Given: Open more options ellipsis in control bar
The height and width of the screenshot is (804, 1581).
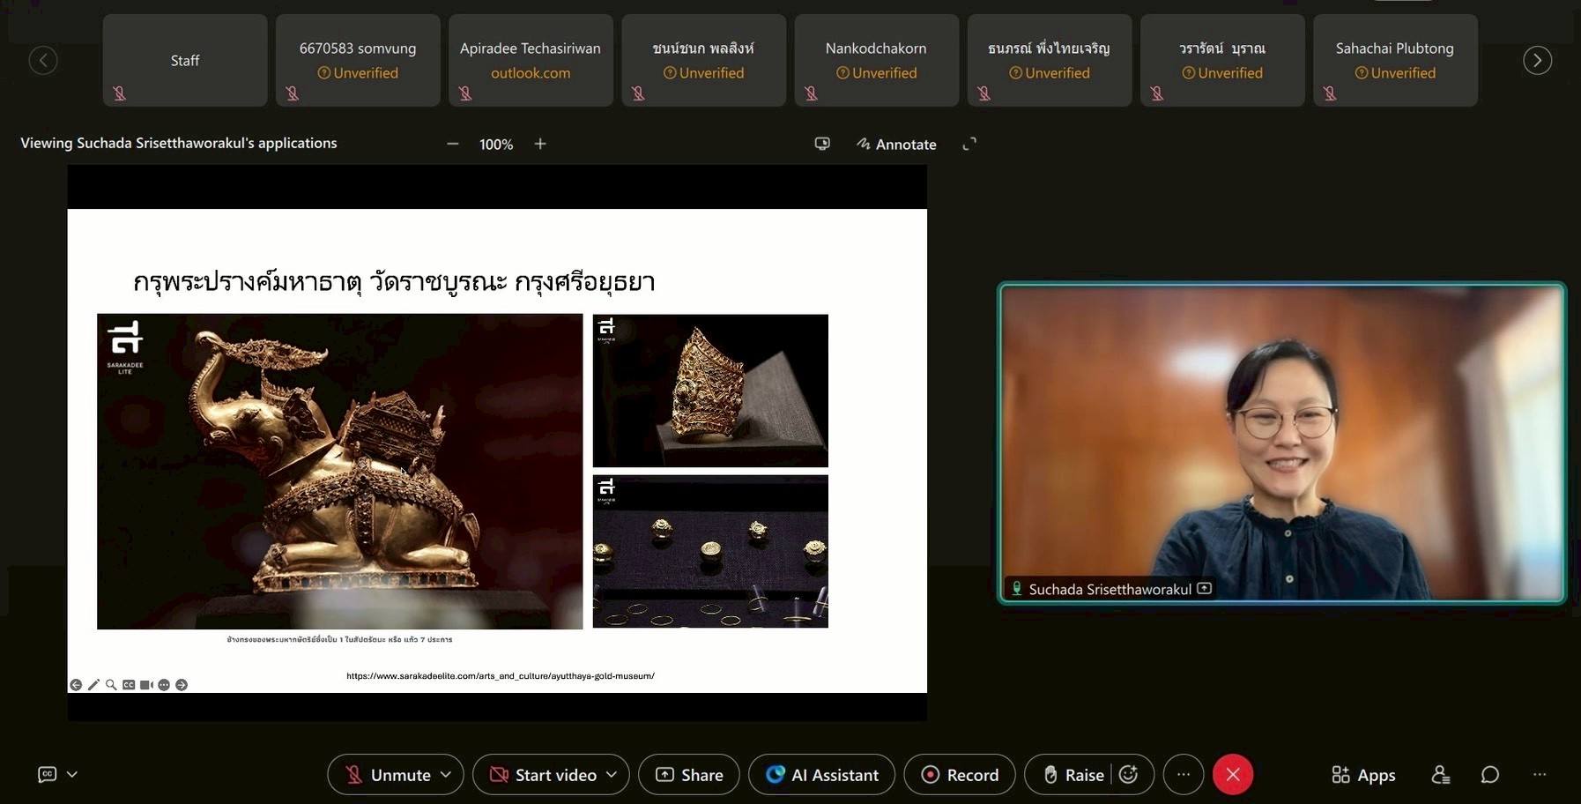Looking at the screenshot, I should click(1183, 774).
